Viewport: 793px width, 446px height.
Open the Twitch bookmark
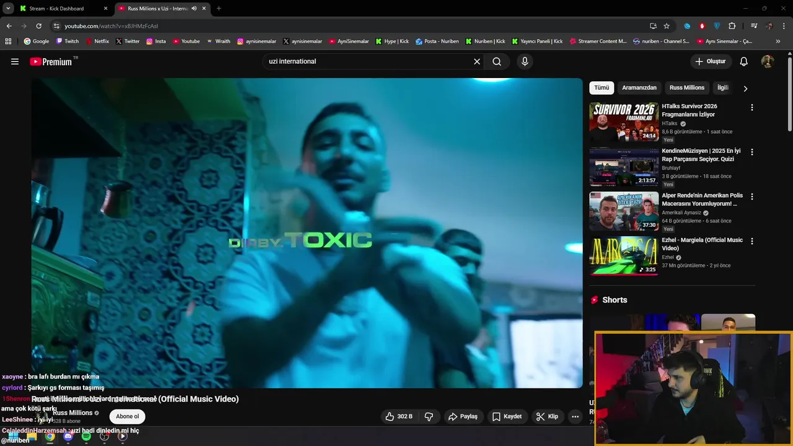pos(68,42)
